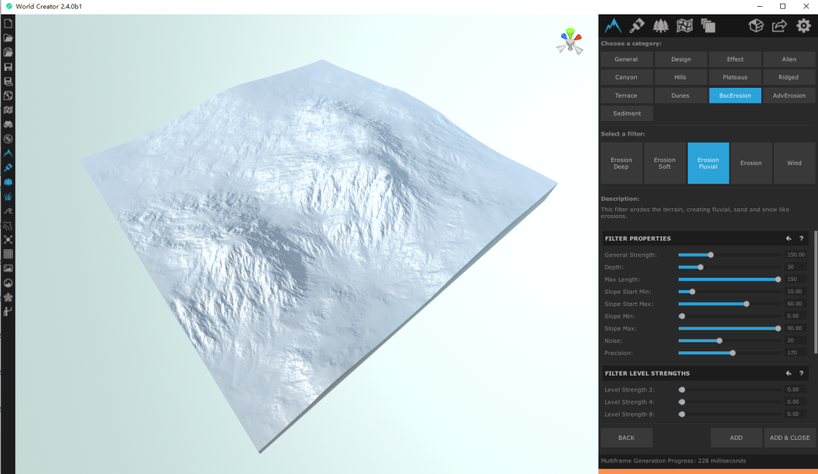Click the Level Strength 2 slider handle
This screenshot has width=818, height=474.
[x=682, y=389]
